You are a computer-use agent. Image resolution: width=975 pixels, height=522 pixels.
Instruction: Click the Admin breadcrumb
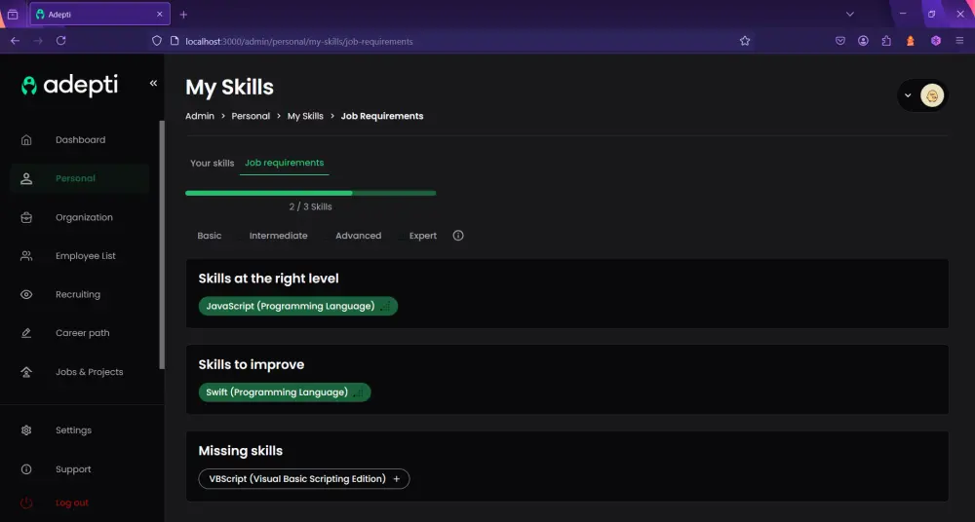pos(200,116)
